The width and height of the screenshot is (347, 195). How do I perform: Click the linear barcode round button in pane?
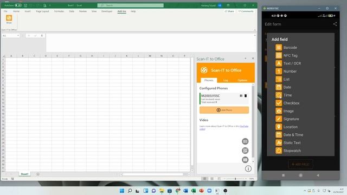click(x=245, y=141)
